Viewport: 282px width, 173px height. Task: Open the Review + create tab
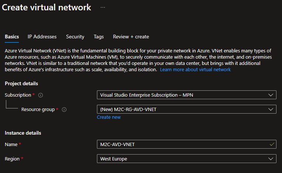pos(131,37)
